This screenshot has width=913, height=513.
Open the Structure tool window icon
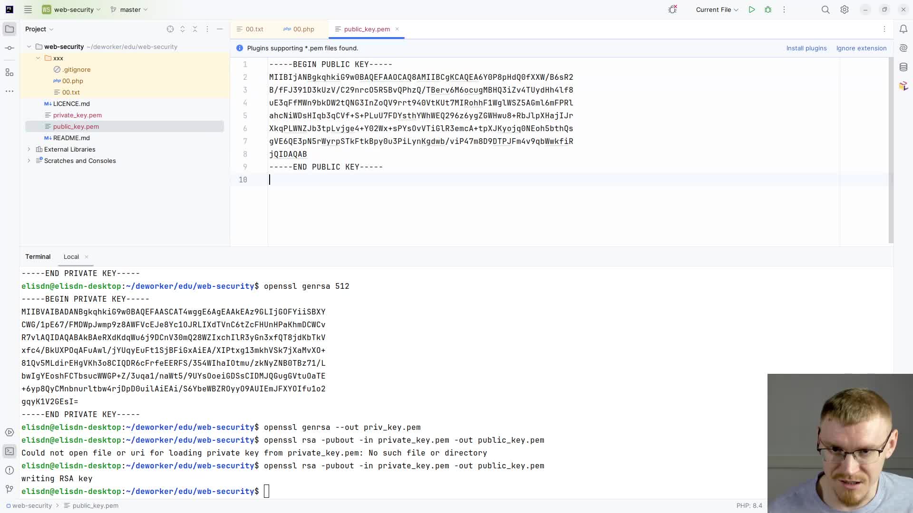10,72
